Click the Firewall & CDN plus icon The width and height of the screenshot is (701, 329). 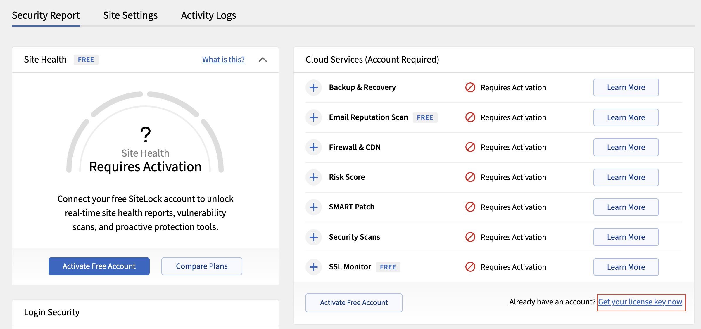point(314,147)
